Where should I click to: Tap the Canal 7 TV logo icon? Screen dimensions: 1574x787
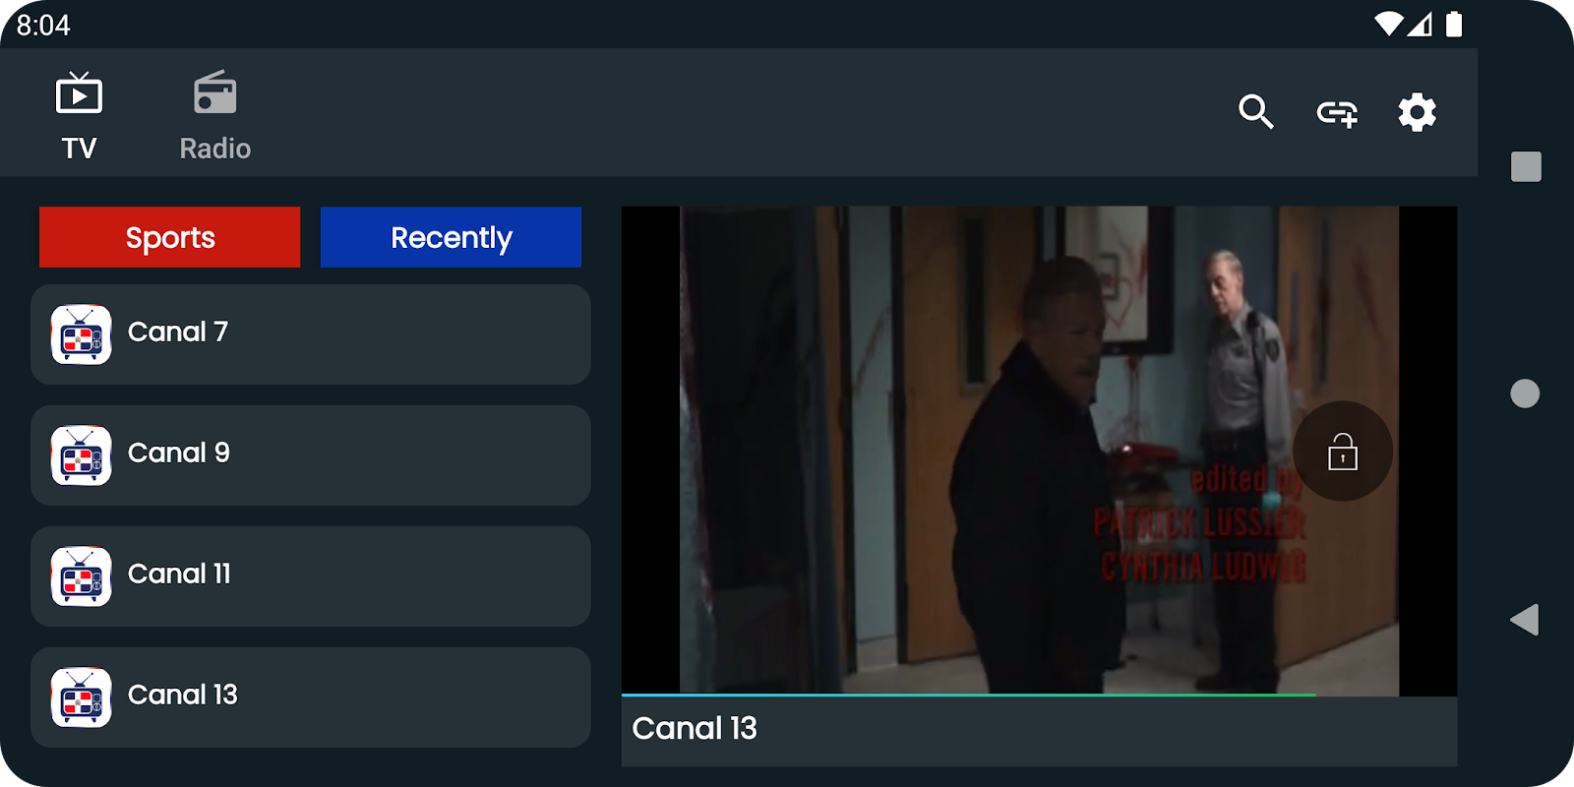82,334
